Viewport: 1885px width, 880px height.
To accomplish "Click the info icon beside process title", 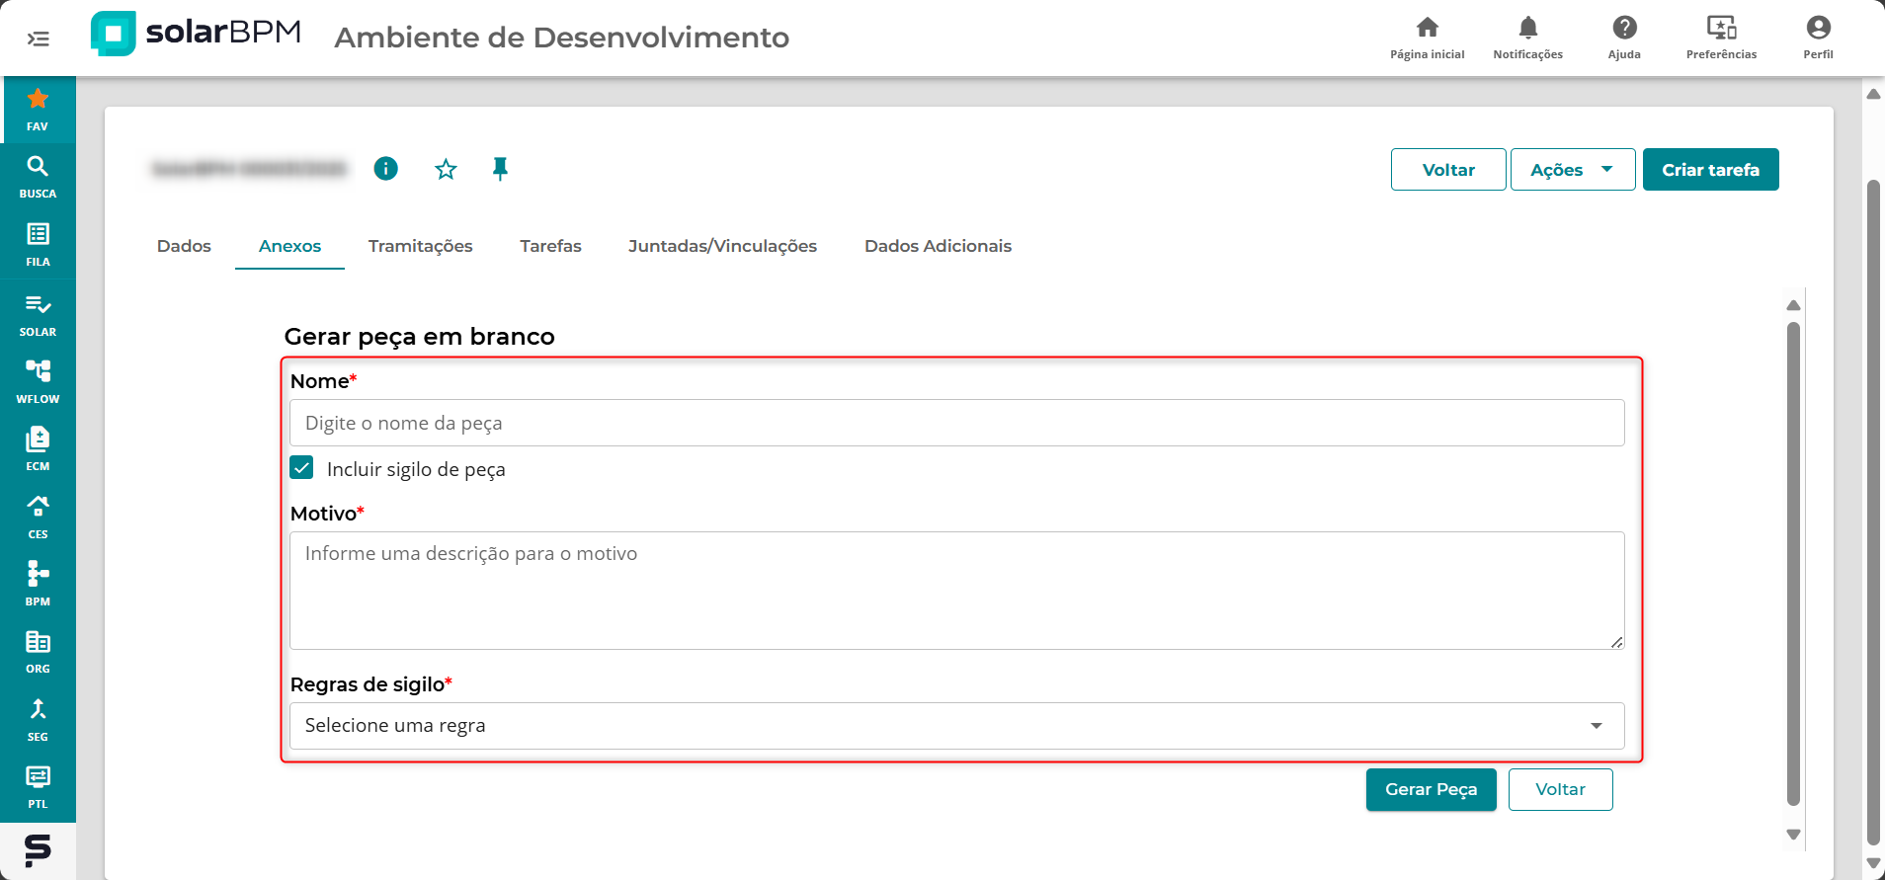I will (x=385, y=169).
